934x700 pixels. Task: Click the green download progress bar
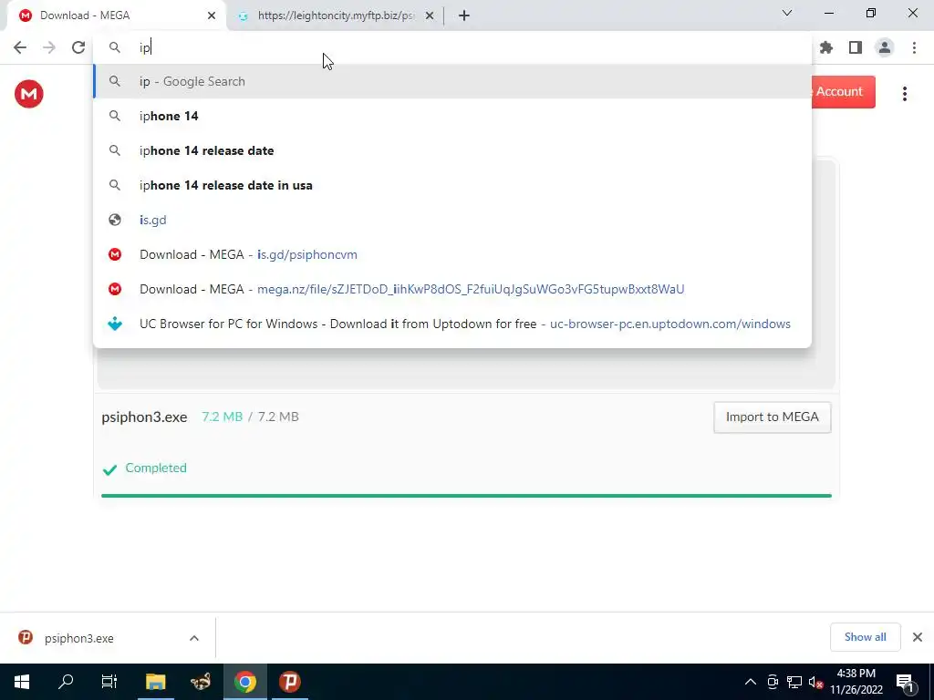point(466,495)
